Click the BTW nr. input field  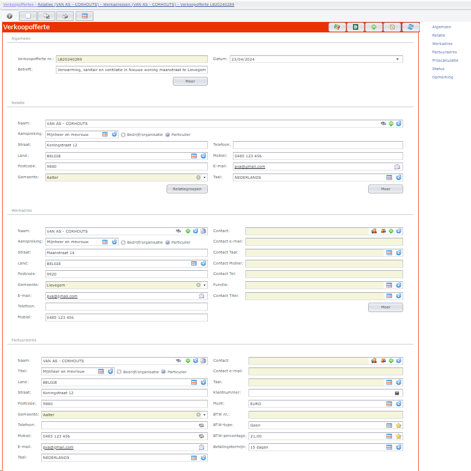pos(326,415)
